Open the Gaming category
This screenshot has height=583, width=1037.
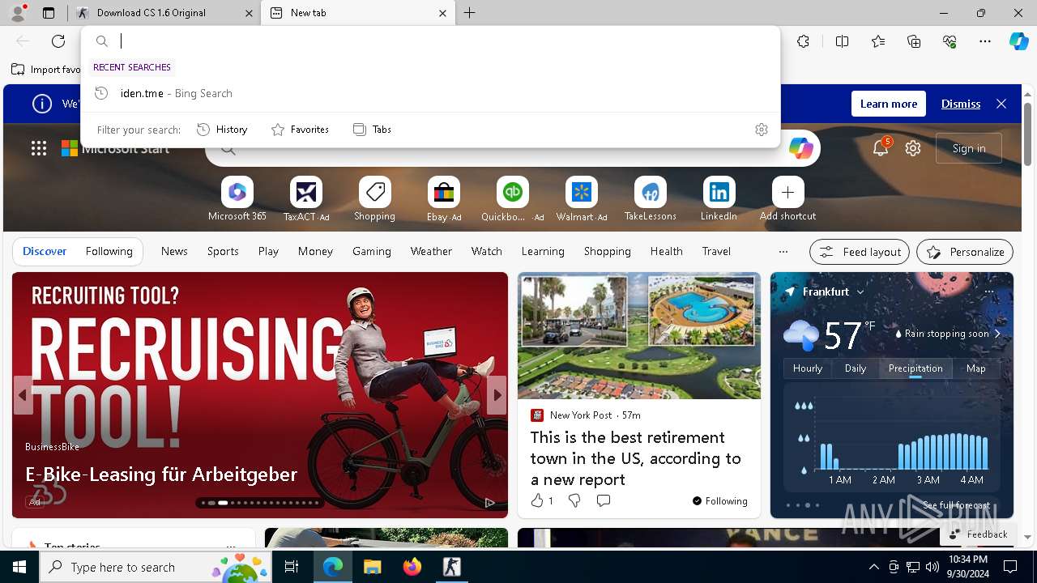click(372, 252)
